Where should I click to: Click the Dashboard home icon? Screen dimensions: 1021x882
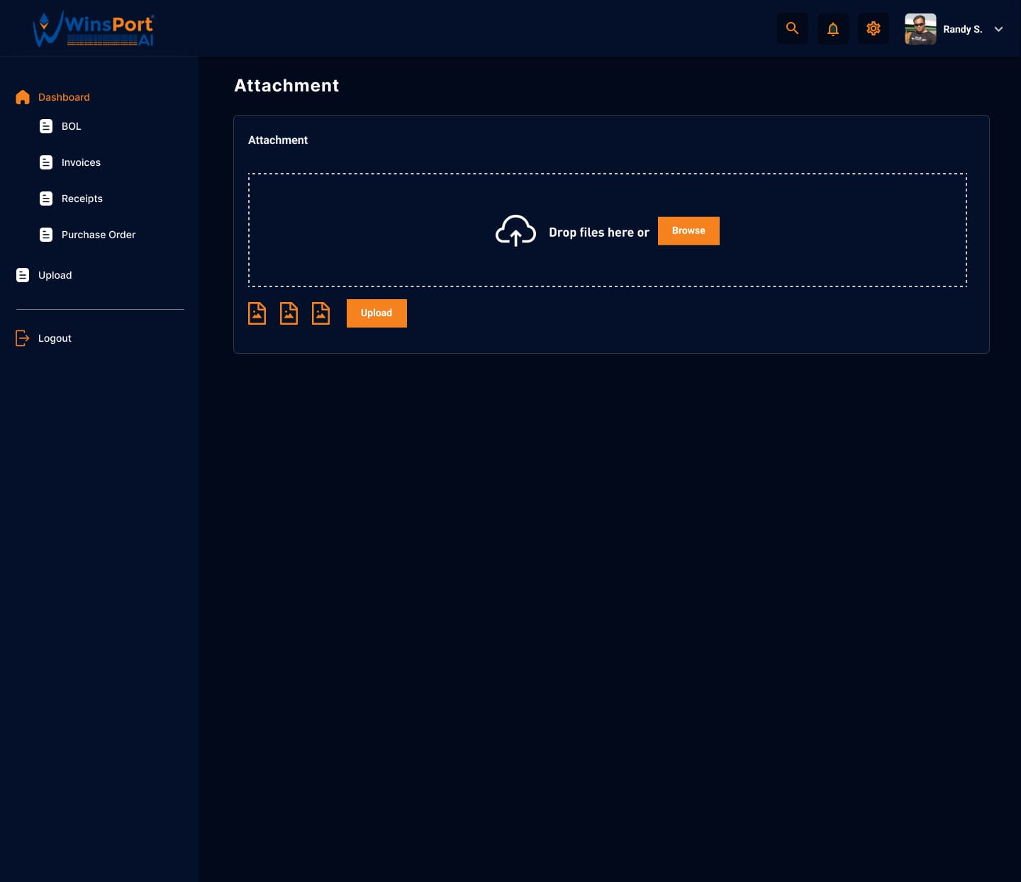point(23,97)
